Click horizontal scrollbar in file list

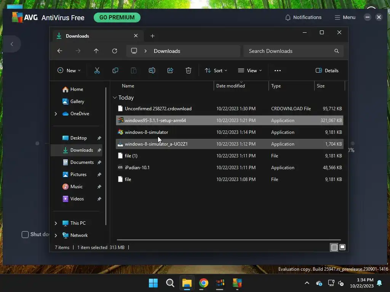(229, 240)
